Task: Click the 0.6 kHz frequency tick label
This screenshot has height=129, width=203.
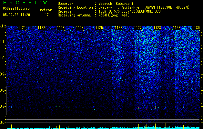Action: pos(3,123)
